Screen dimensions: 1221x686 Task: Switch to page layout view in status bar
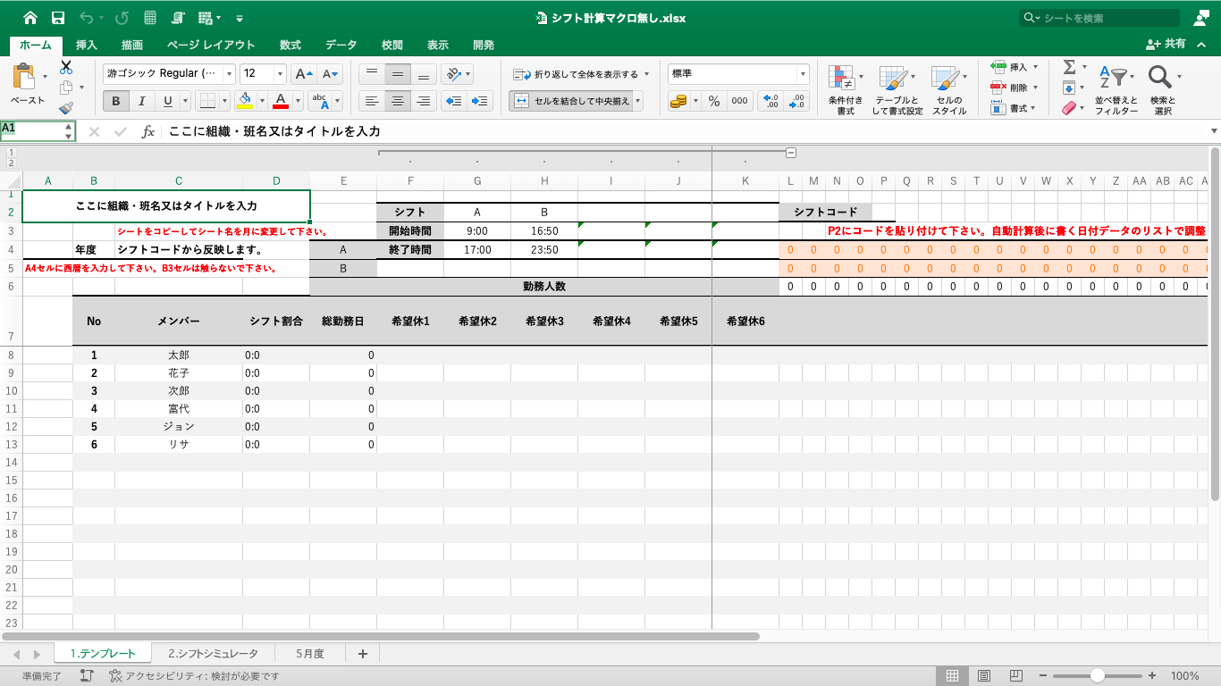984,676
